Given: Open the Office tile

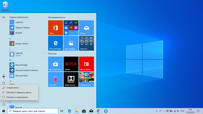Looking at the screenshot, I should pos(56,28).
